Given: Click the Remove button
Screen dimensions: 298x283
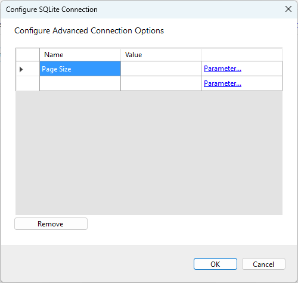Looking at the screenshot, I should coord(51,224).
